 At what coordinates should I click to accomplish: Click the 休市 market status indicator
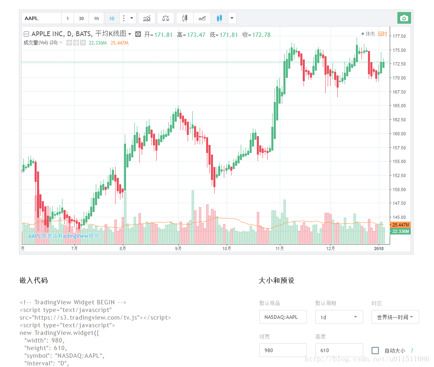click(368, 34)
